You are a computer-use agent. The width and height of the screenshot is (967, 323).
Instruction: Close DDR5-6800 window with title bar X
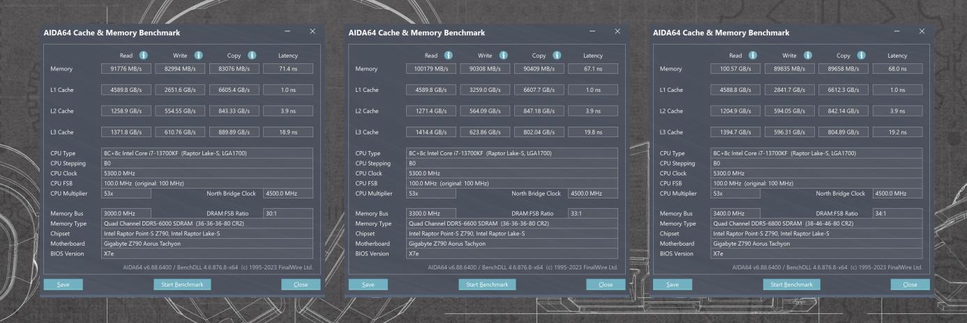[921, 32]
